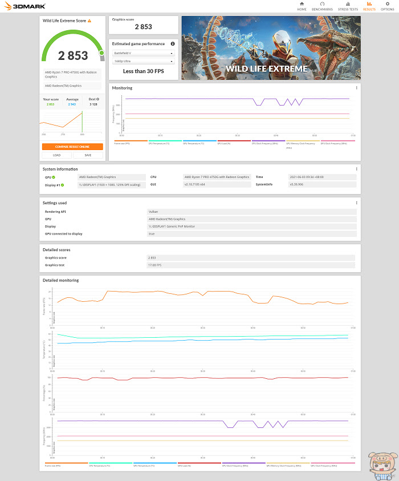Open the Battlefield V game dropdown
The width and height of the screenshot is (399, 481).
point(144,53)
